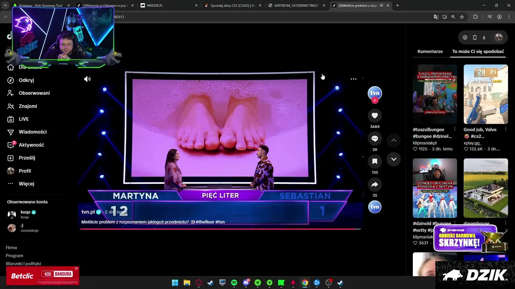
Task: Open comments via the speech bubble icon
Action: [x=375, y=138]
